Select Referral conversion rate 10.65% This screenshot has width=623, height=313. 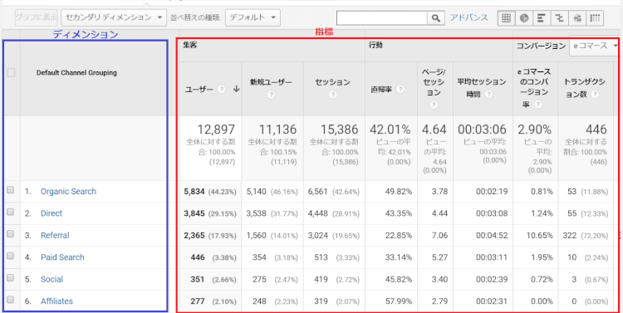(x=540, y=235)
